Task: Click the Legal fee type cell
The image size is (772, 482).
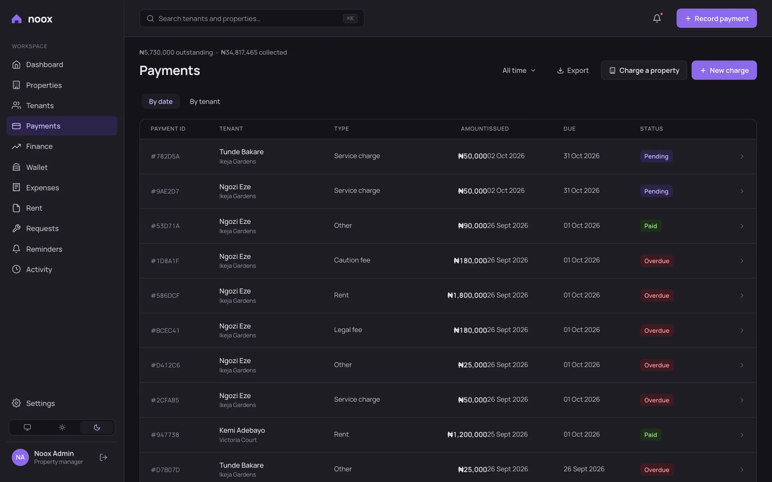Action: pos(348,330)
